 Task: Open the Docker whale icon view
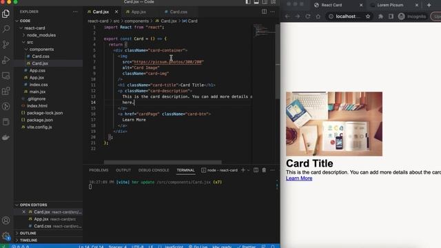tap(6, 137)
